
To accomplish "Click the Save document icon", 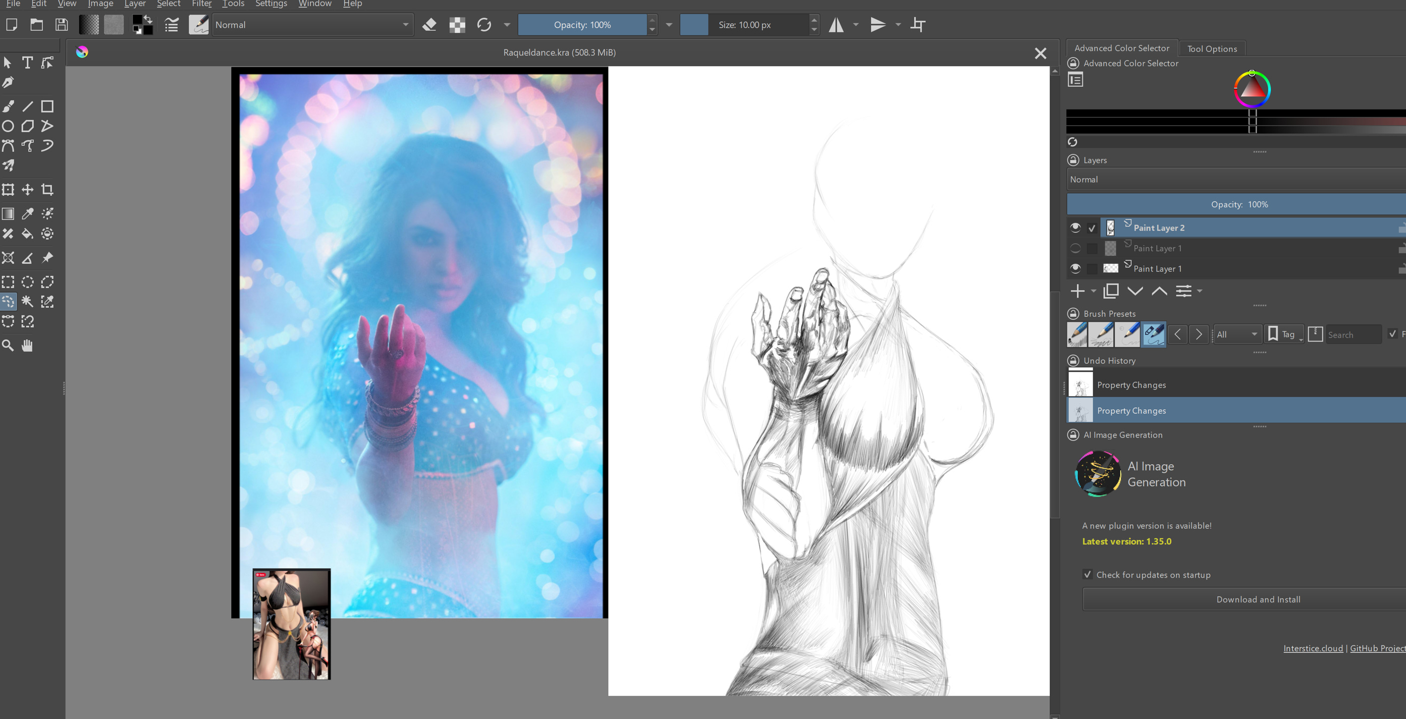I will [62, 25].
